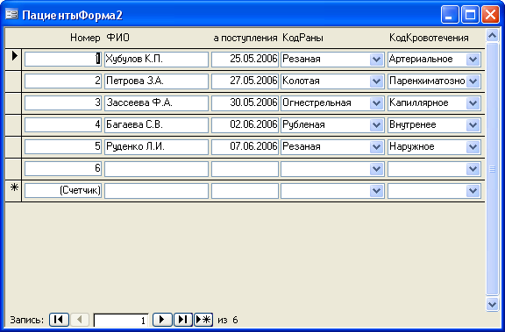Open КодРаны dropdown for Руденко Л.И. row
Viewport: 505px width, 332px height.
pos(376,147)
